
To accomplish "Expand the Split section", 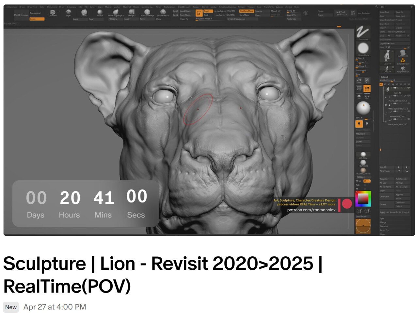I will [382, 218].
